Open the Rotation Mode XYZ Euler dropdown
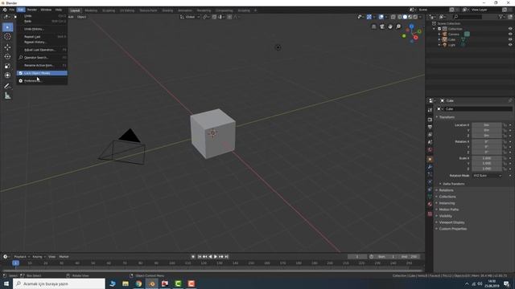515x289 pixels. point(488,176)
